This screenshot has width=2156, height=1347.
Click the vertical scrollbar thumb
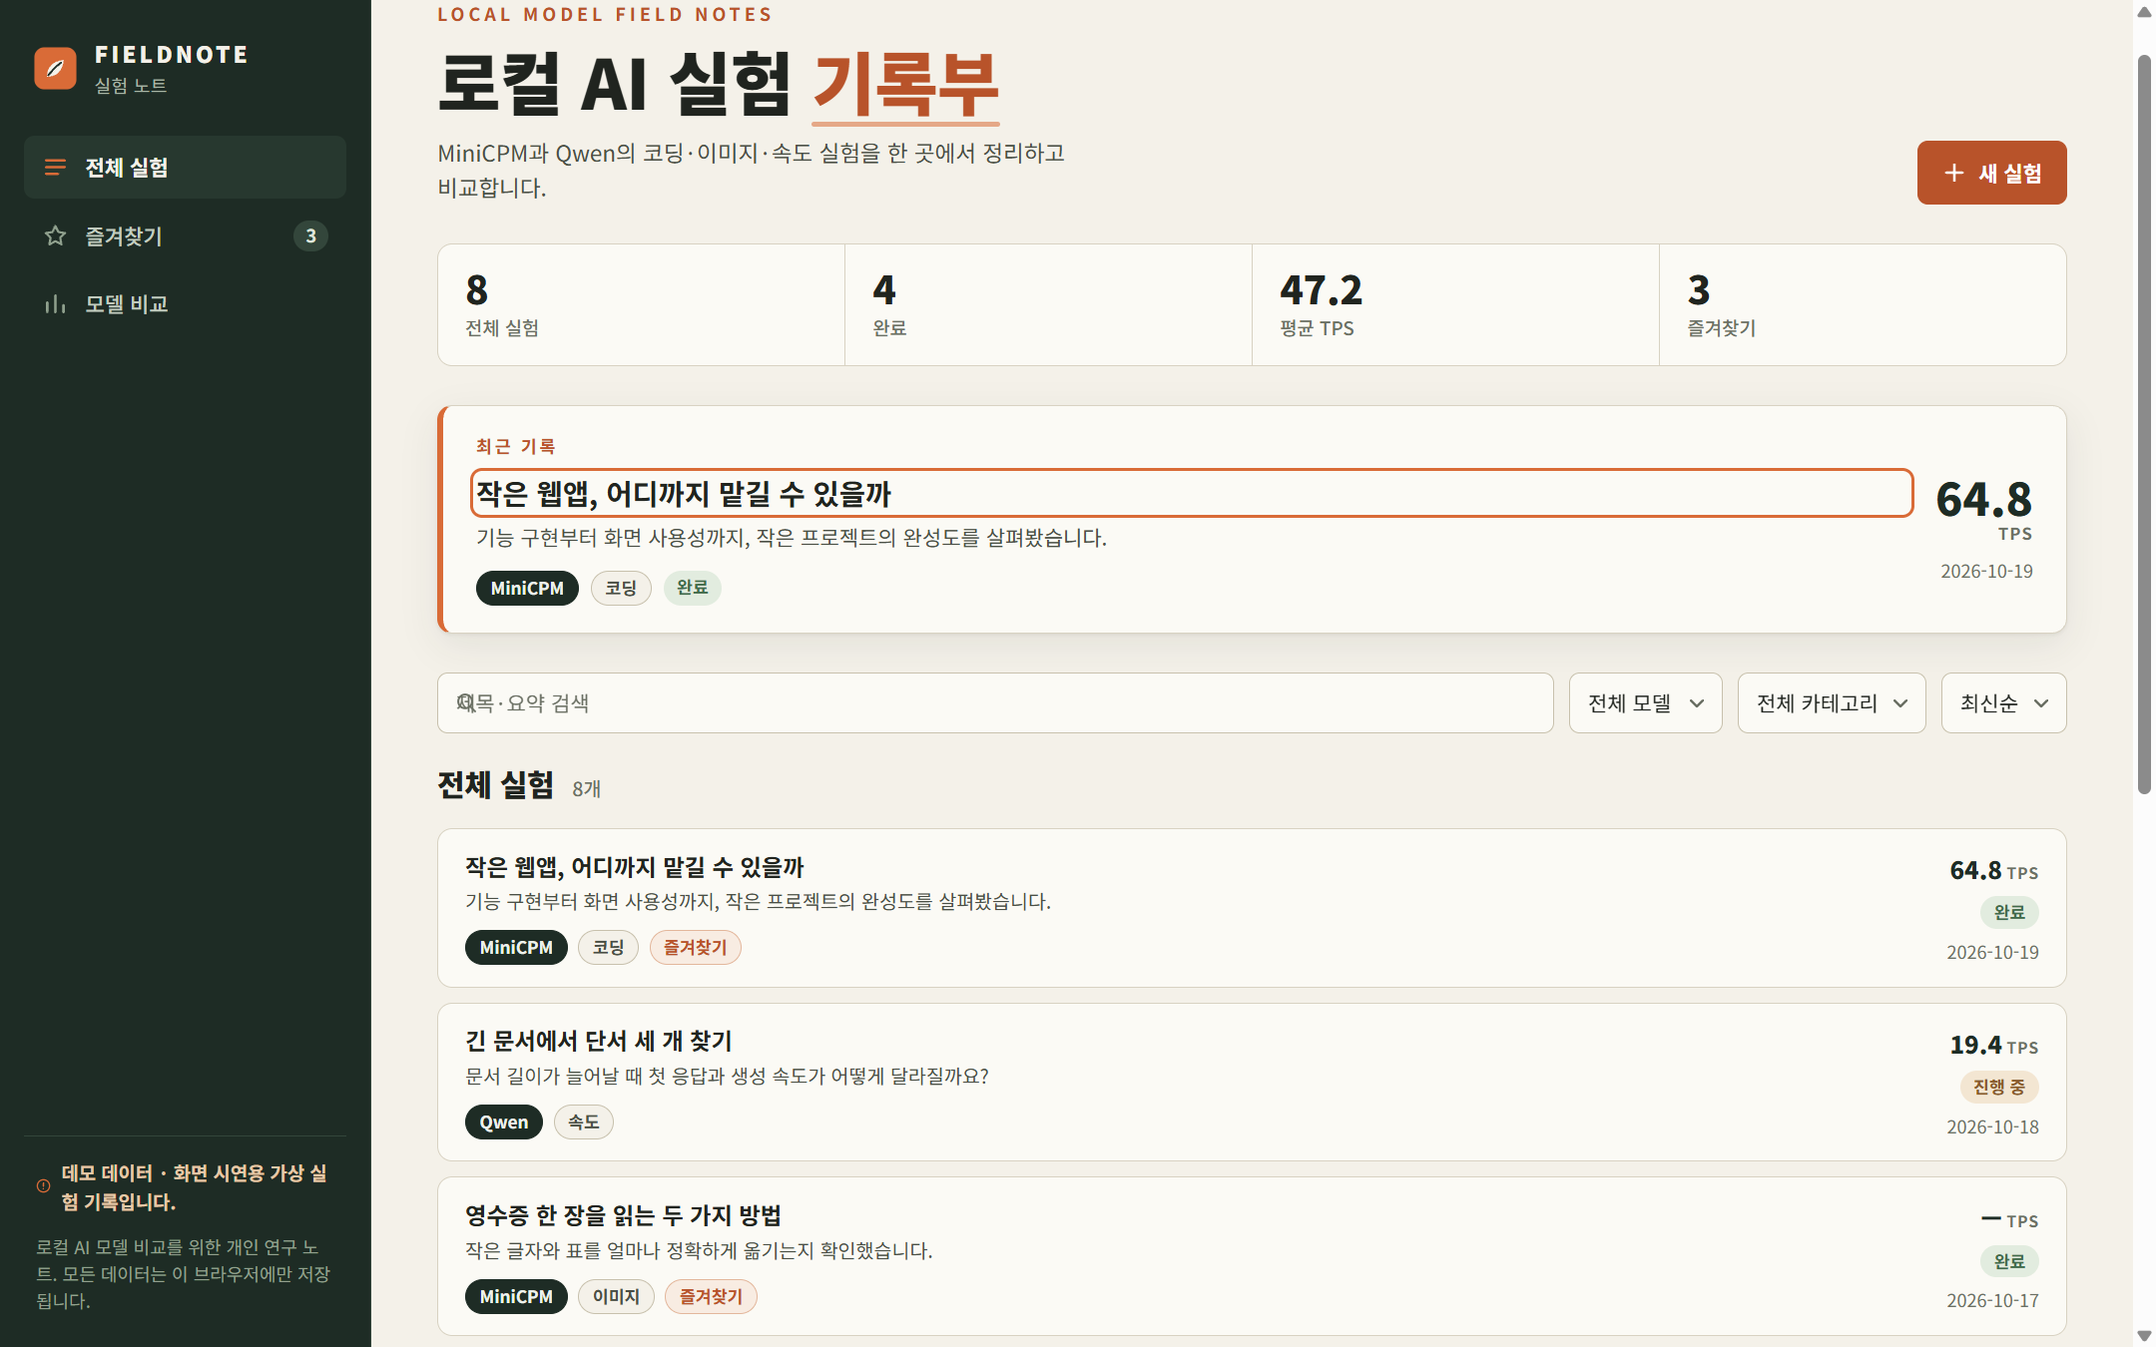click(2144, 424)
